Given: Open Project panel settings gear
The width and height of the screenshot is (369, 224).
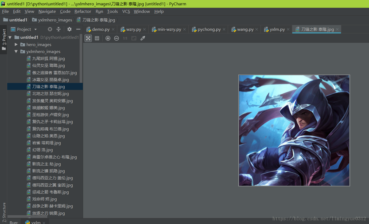Looking at the screenshot, I should (69, 29).
